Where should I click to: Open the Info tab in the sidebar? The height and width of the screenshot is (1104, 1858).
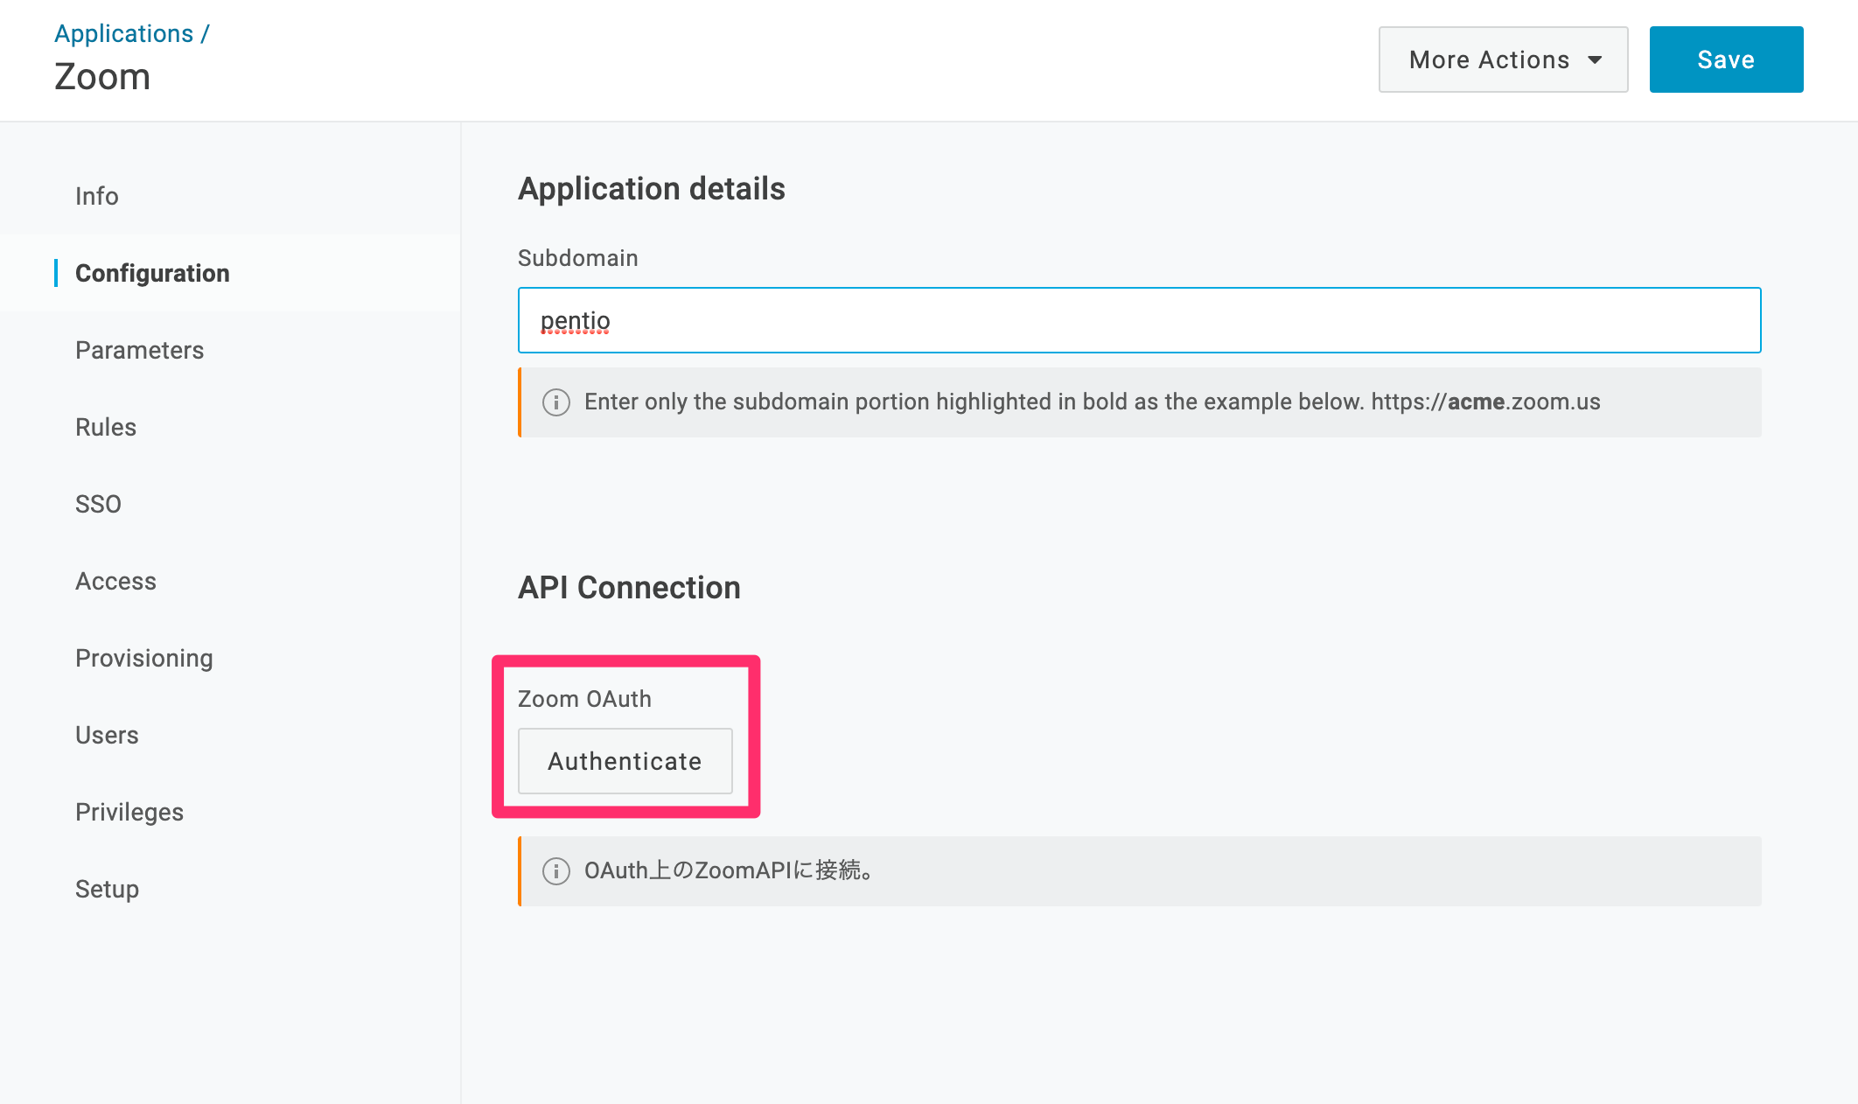click(x=97, y=196)
